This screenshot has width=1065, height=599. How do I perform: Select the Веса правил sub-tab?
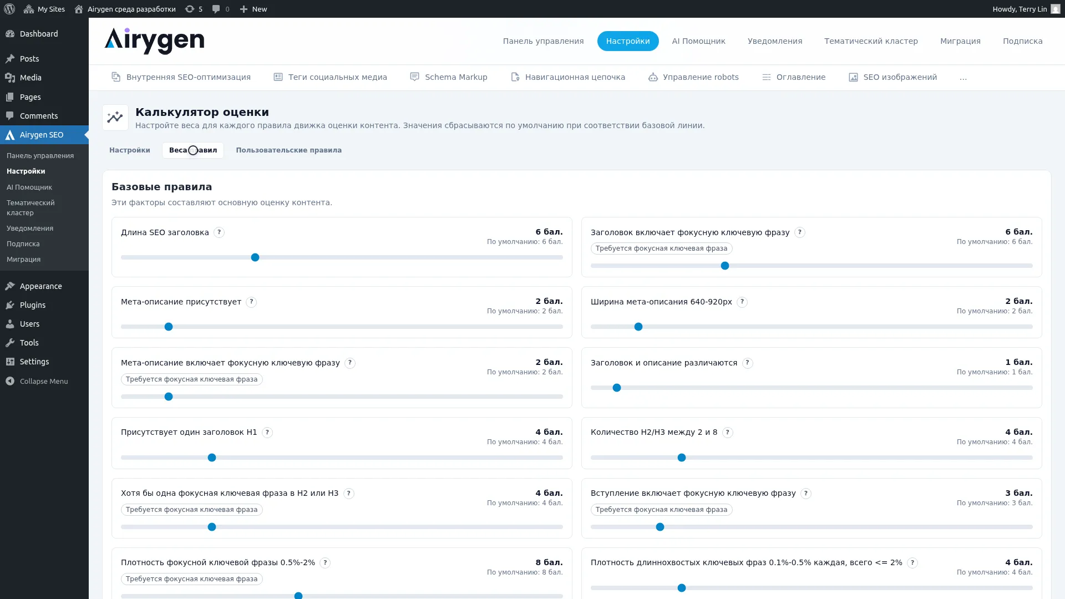(193, 150)
